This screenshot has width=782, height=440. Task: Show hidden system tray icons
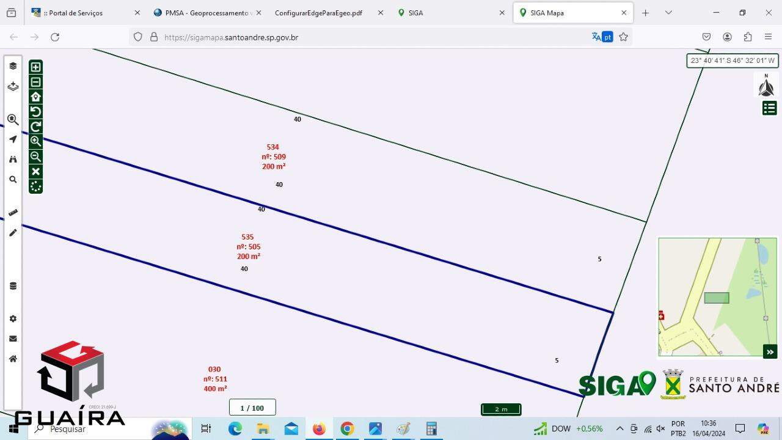(619, 428)
